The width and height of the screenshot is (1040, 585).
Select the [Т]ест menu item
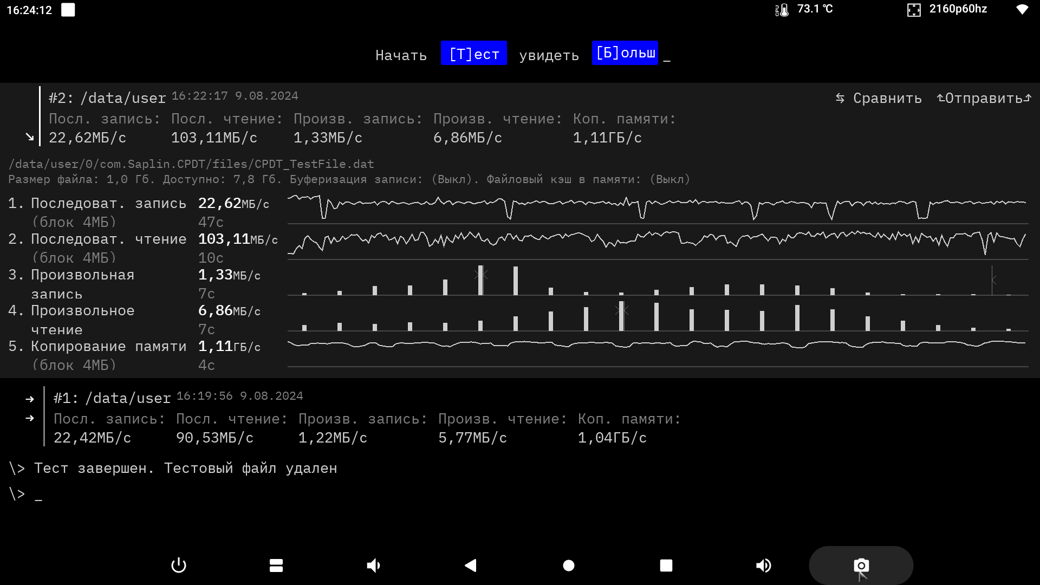473,54
